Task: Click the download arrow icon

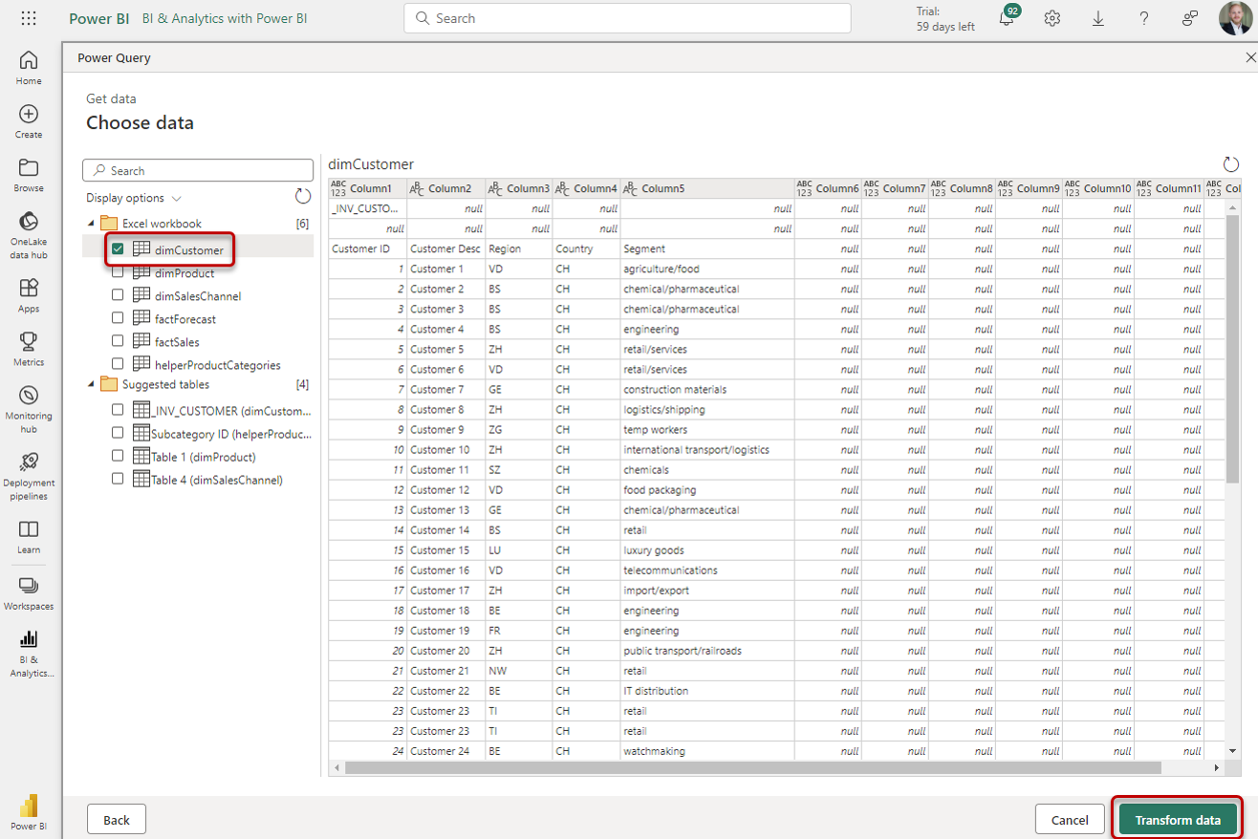Action: pos(1098,18)
